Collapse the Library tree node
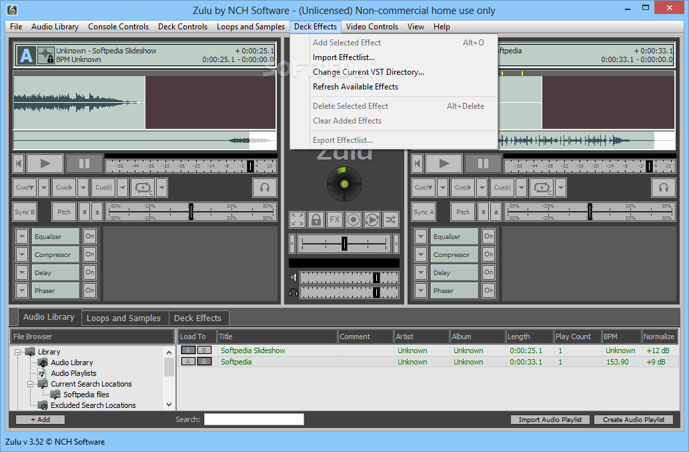The height and width of the screenshot is (452, 689). tap(17, 352)
